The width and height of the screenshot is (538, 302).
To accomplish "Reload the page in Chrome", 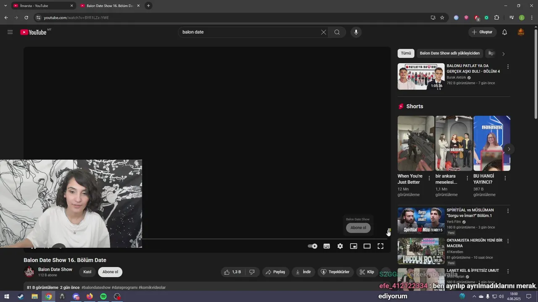I will point(26,18).
